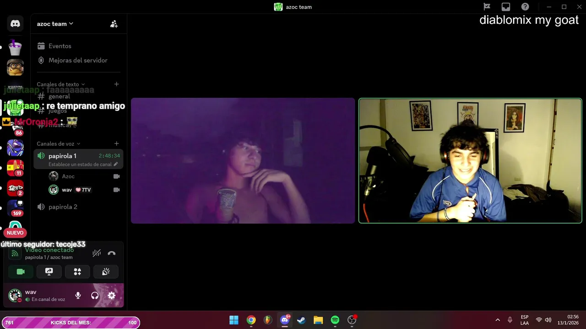Image resolution: width=586 pixels, height=329 pixels.
Task: Show hidden system tray icons
Action: [x=498, y=320]
